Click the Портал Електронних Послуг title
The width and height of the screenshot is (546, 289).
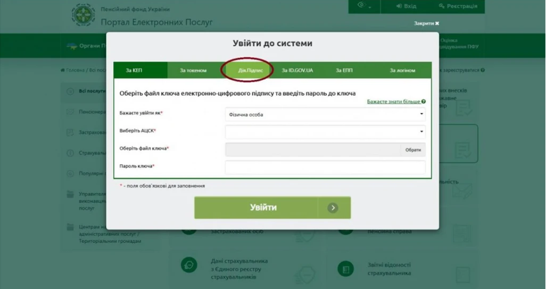pyautogui.click(x=156, y=22)
